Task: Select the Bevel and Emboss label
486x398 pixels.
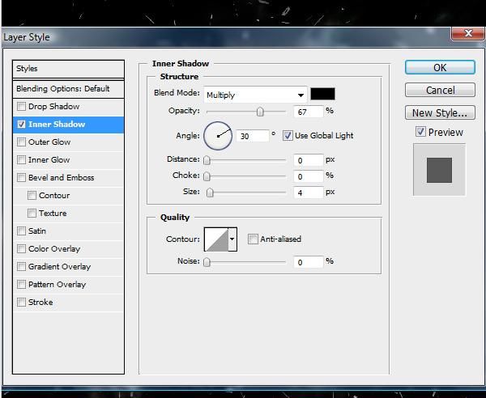Action: click(x=61, y=178)
